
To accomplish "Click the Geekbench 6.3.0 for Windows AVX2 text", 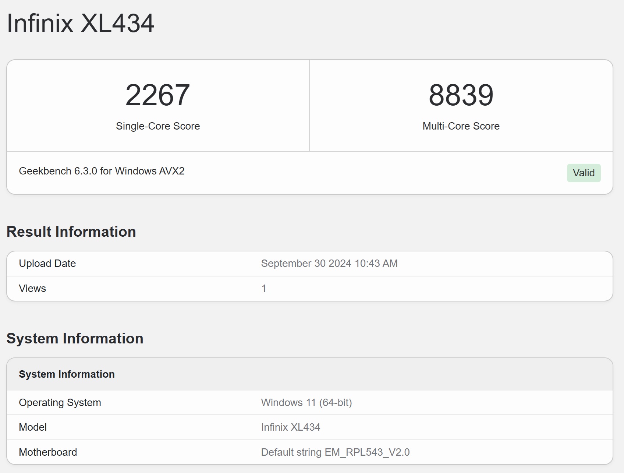I will (x=102, y=171).
